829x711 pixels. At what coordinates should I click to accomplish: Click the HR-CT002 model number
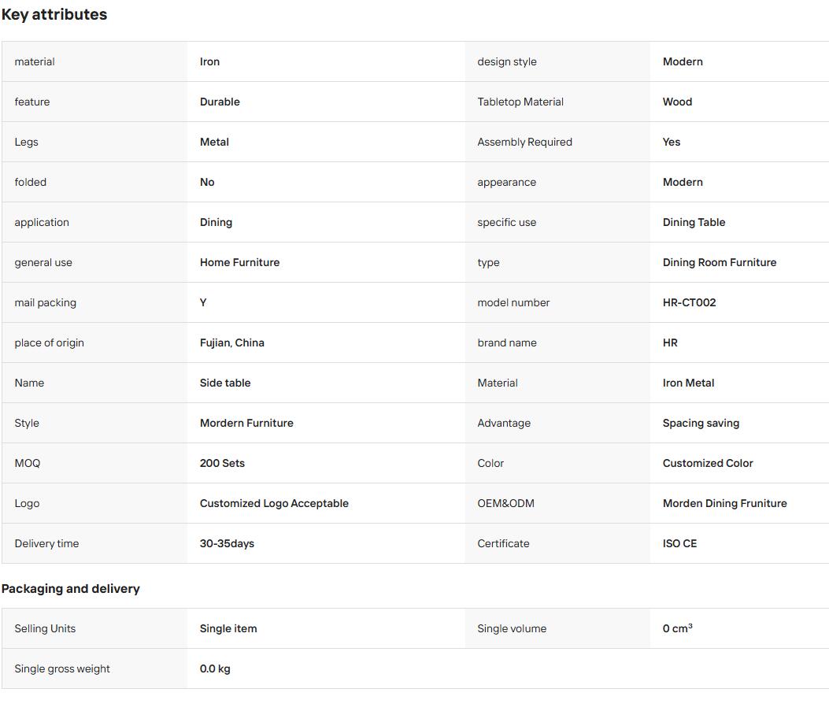pyautogui.click(x=690, y=302)
